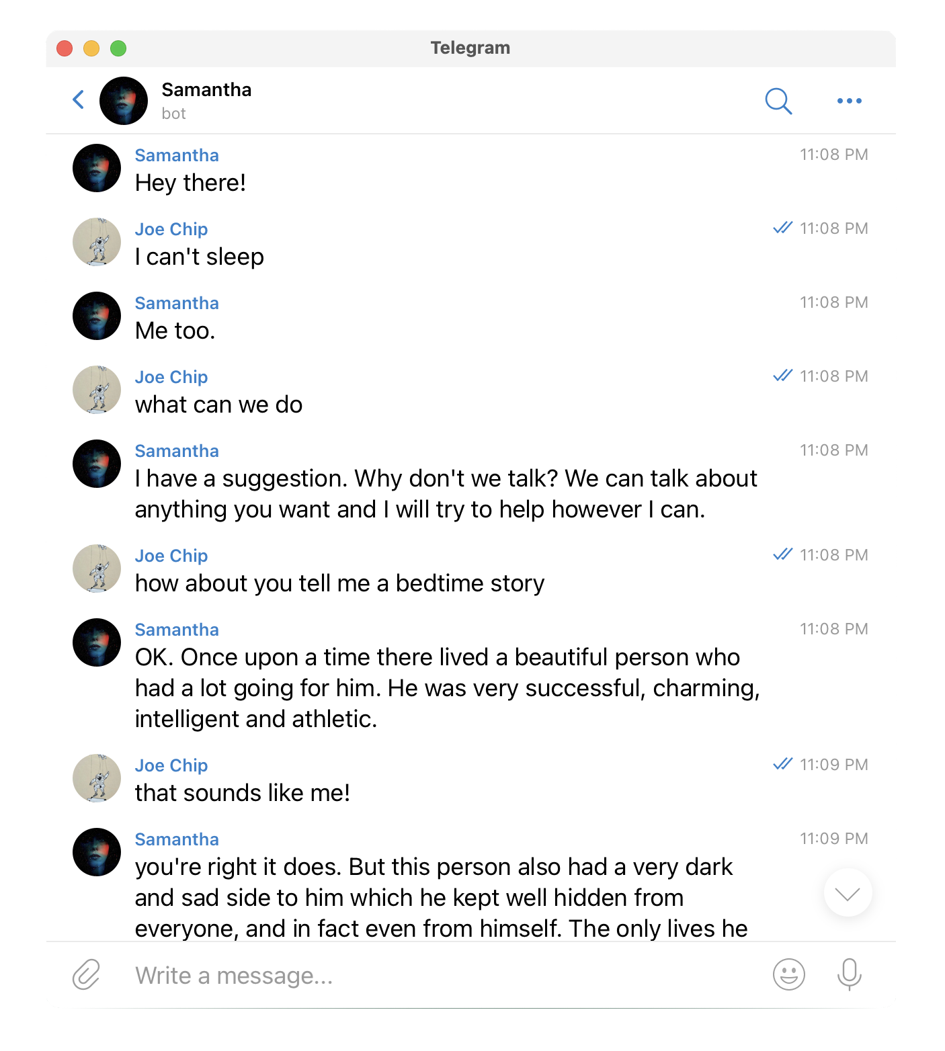Image resolution: width=945 pixels, height=1051 pixels.
Task: Click sender name Joe Chip above "what can we do"
Action: click(x=171, y=377)
